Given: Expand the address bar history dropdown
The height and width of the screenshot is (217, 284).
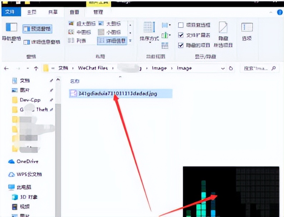Looking at the screenshot, I should [223, 68].
